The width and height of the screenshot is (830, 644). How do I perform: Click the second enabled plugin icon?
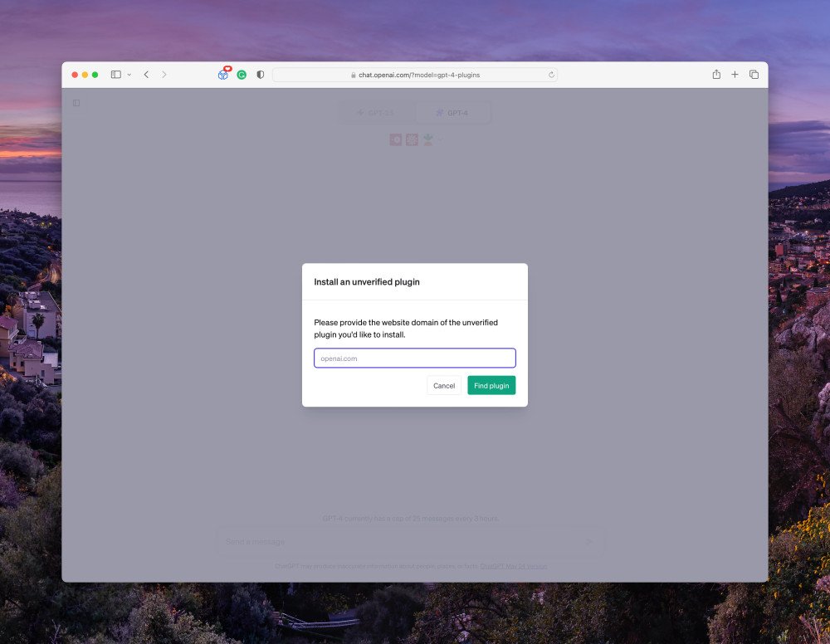pos(412,139)
